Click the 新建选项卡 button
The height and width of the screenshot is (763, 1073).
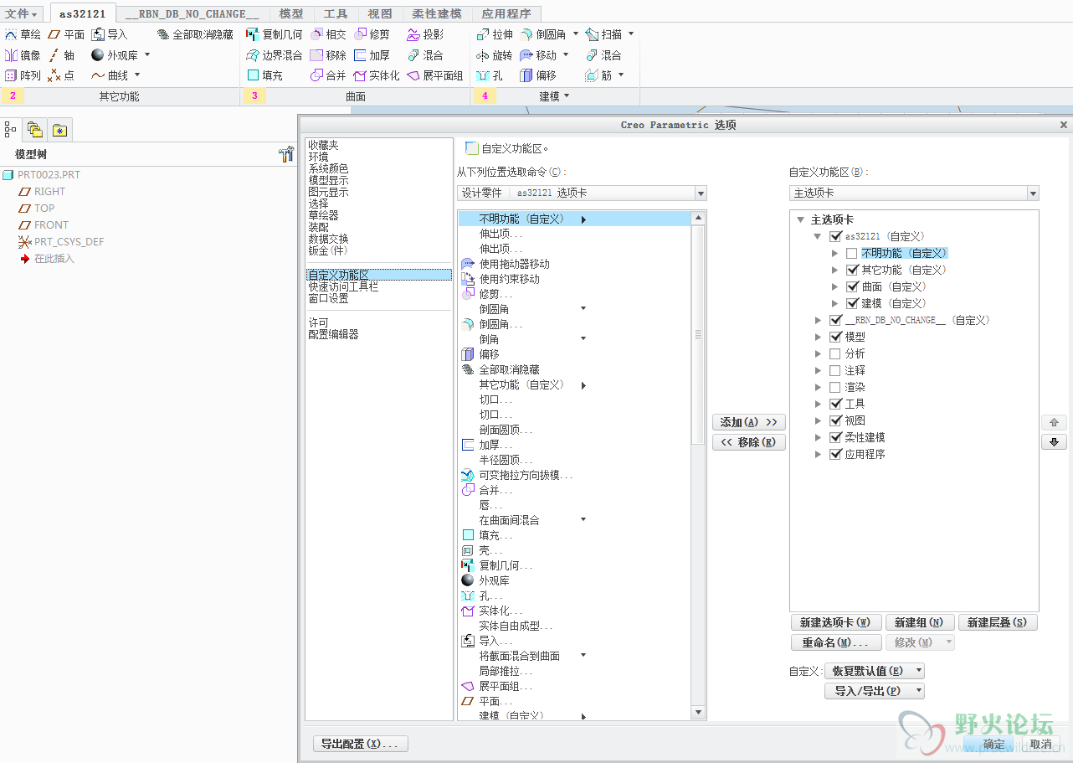tap(835, 622)
